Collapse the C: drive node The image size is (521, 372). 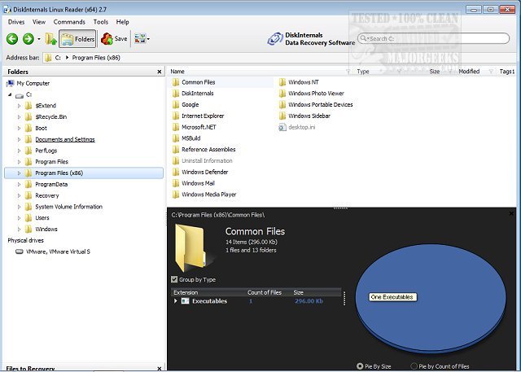[10, 94]
